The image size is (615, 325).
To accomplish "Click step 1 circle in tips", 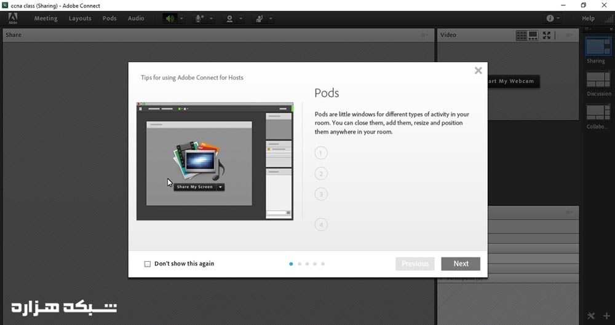I will [x=321, y=153].
